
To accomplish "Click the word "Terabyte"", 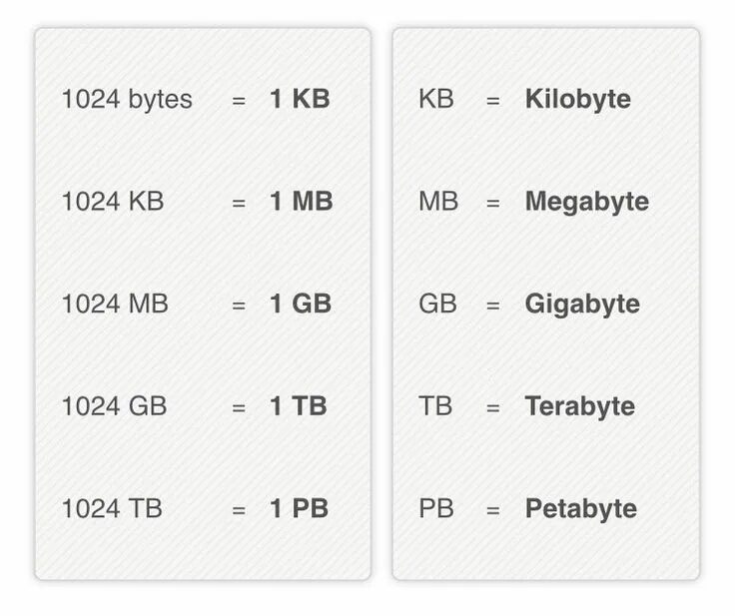I will click(x=579, y=406).
